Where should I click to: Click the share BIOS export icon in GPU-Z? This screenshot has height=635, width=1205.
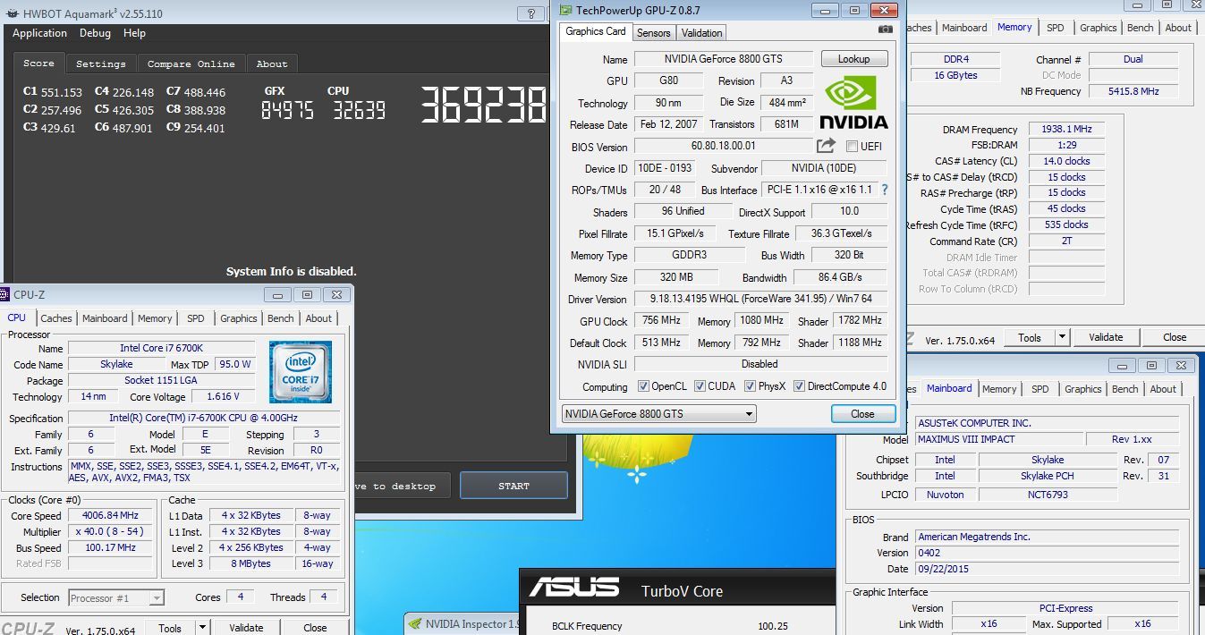point(826,146)
